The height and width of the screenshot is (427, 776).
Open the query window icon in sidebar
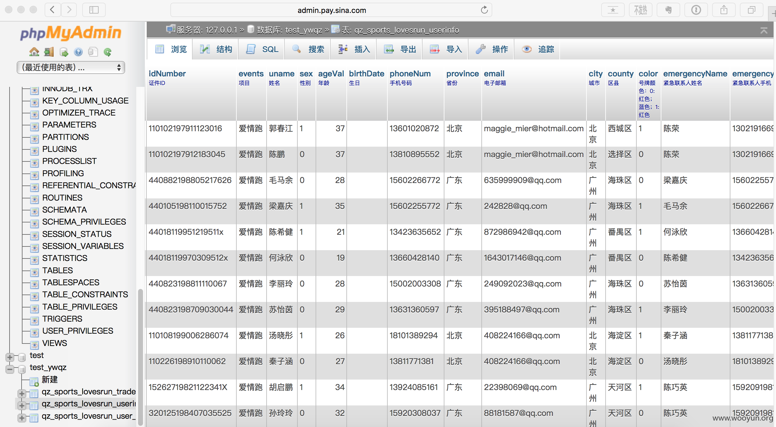coord(63,52)
